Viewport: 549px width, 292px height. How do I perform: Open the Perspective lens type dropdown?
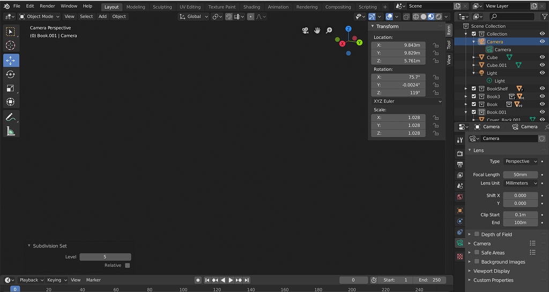pyautogui.click(x=520, y=162)
